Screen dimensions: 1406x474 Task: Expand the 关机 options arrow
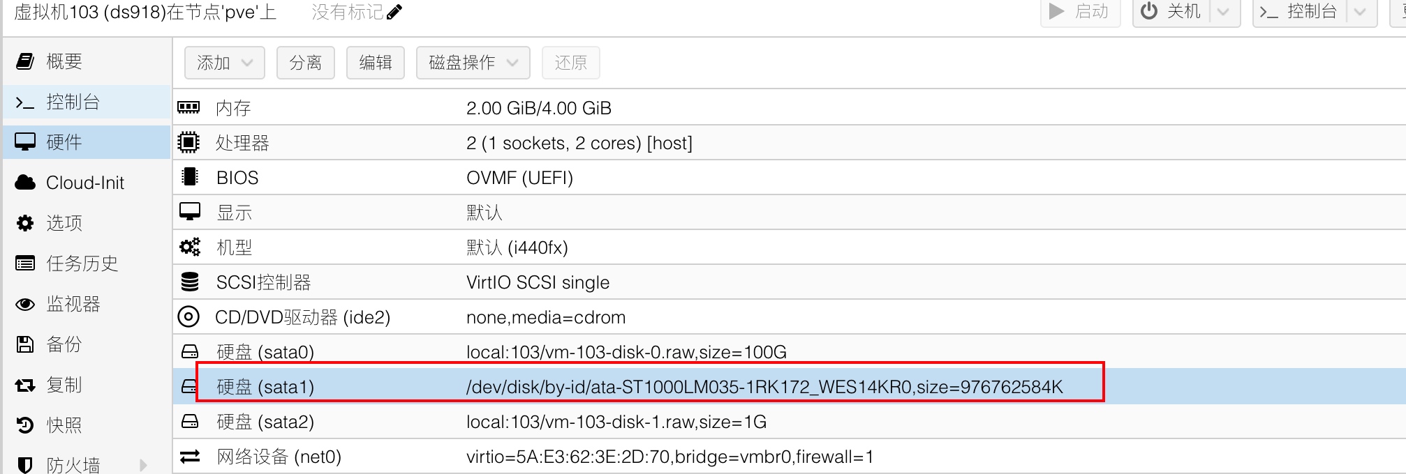tap(1223, 12)
